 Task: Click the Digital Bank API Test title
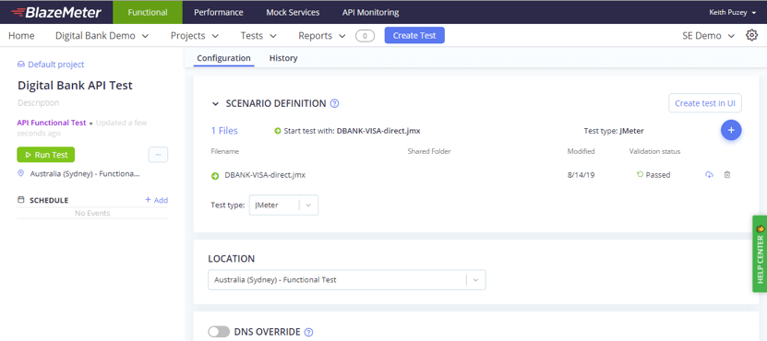[x=75, y=85]
